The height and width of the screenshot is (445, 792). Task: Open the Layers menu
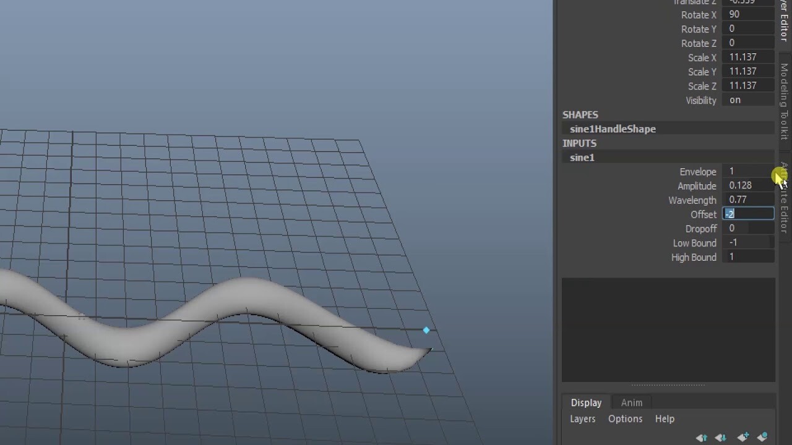pos(582,418)
